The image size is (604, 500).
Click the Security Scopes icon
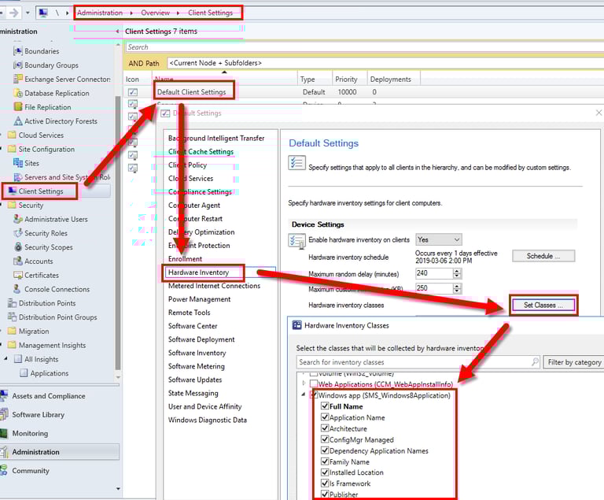coord(18,247)
